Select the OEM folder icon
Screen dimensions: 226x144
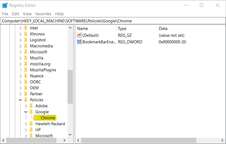point(26,87)
